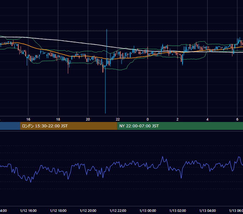Click the 1/13 04:00 label on the lower axis
This screenshot has width=243, height=214.
coord(208,210)
